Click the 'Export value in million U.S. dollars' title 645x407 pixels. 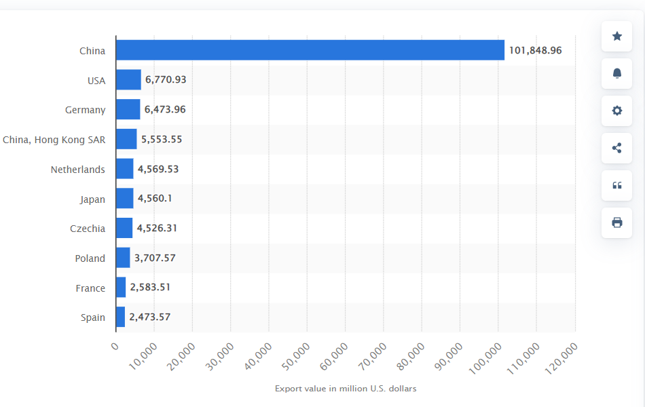click(346, 389)
